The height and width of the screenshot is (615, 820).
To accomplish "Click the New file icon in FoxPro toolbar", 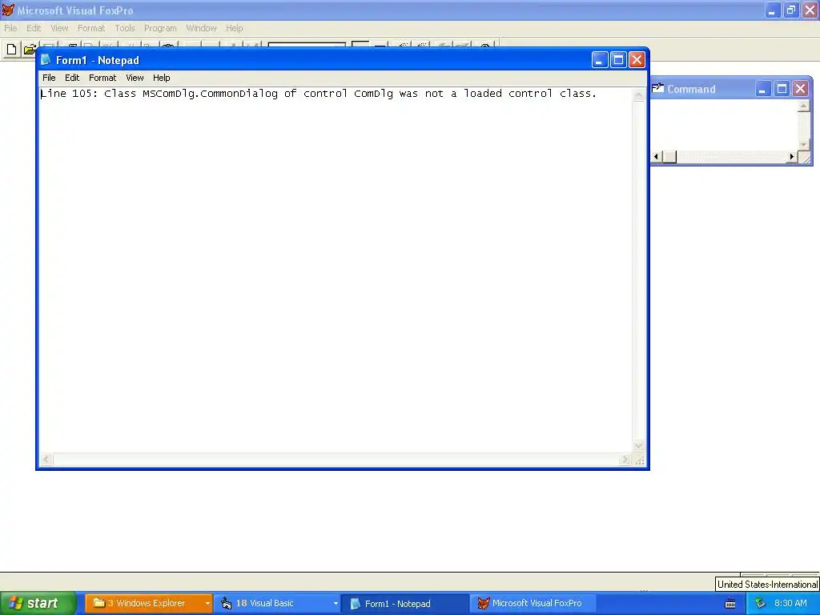I will (11, 50).
